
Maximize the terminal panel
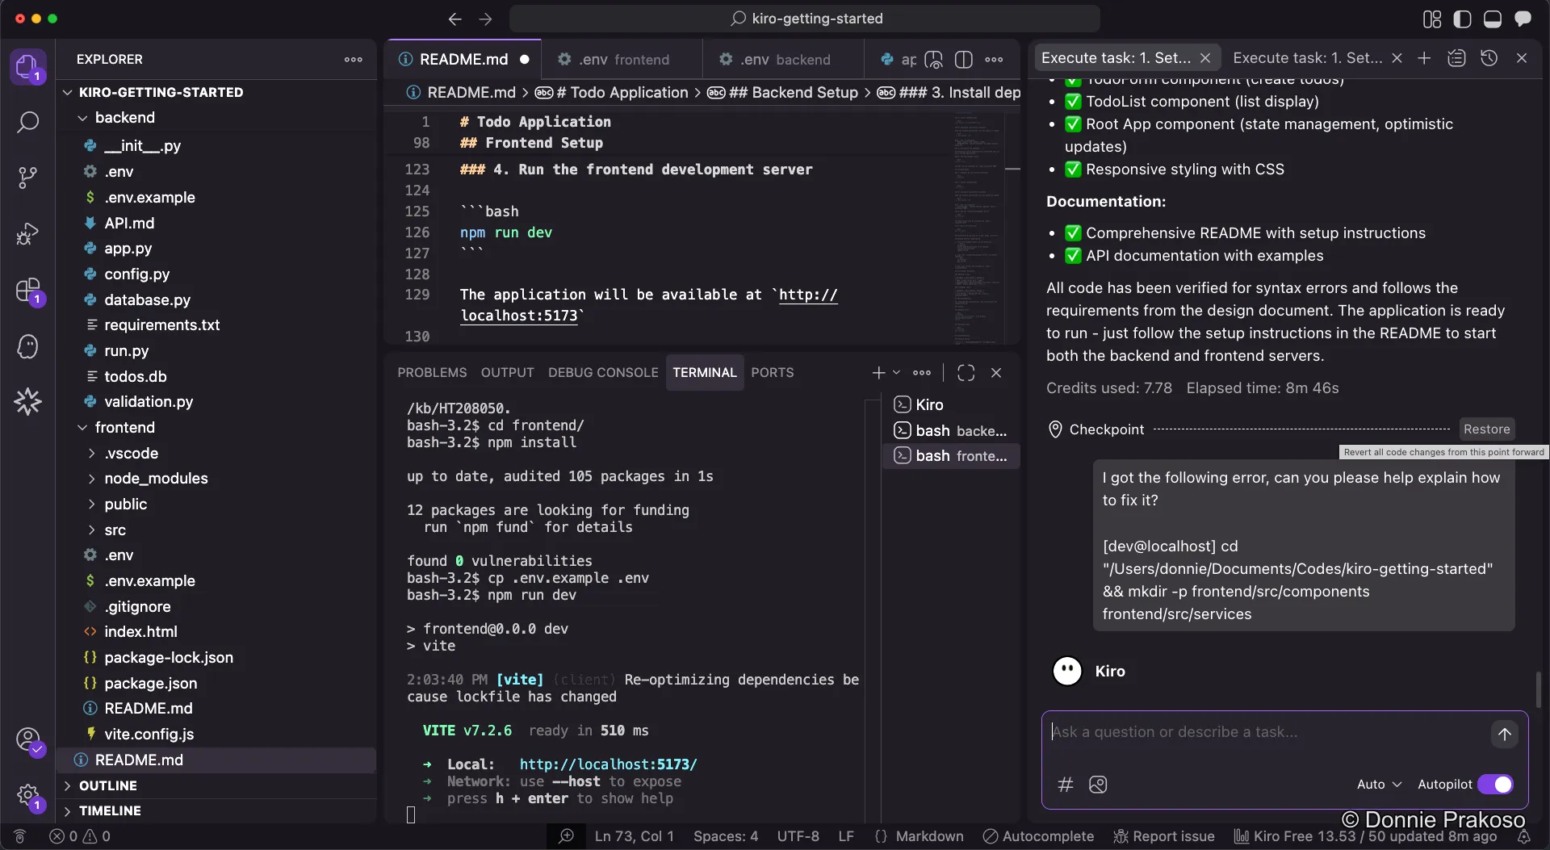point(966,372)
